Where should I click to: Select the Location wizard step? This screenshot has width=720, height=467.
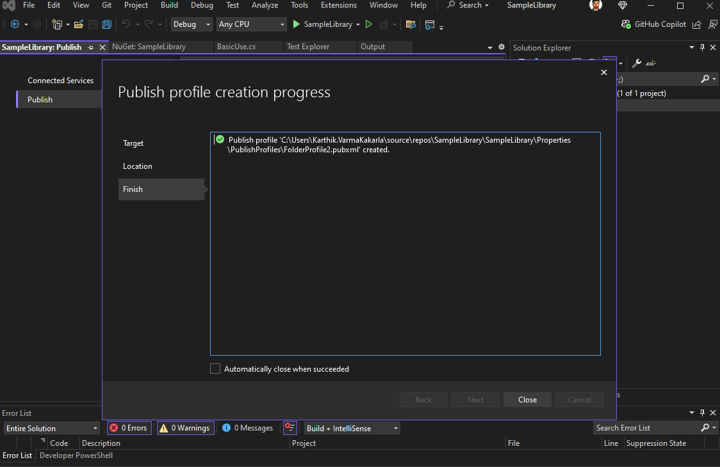138,166
